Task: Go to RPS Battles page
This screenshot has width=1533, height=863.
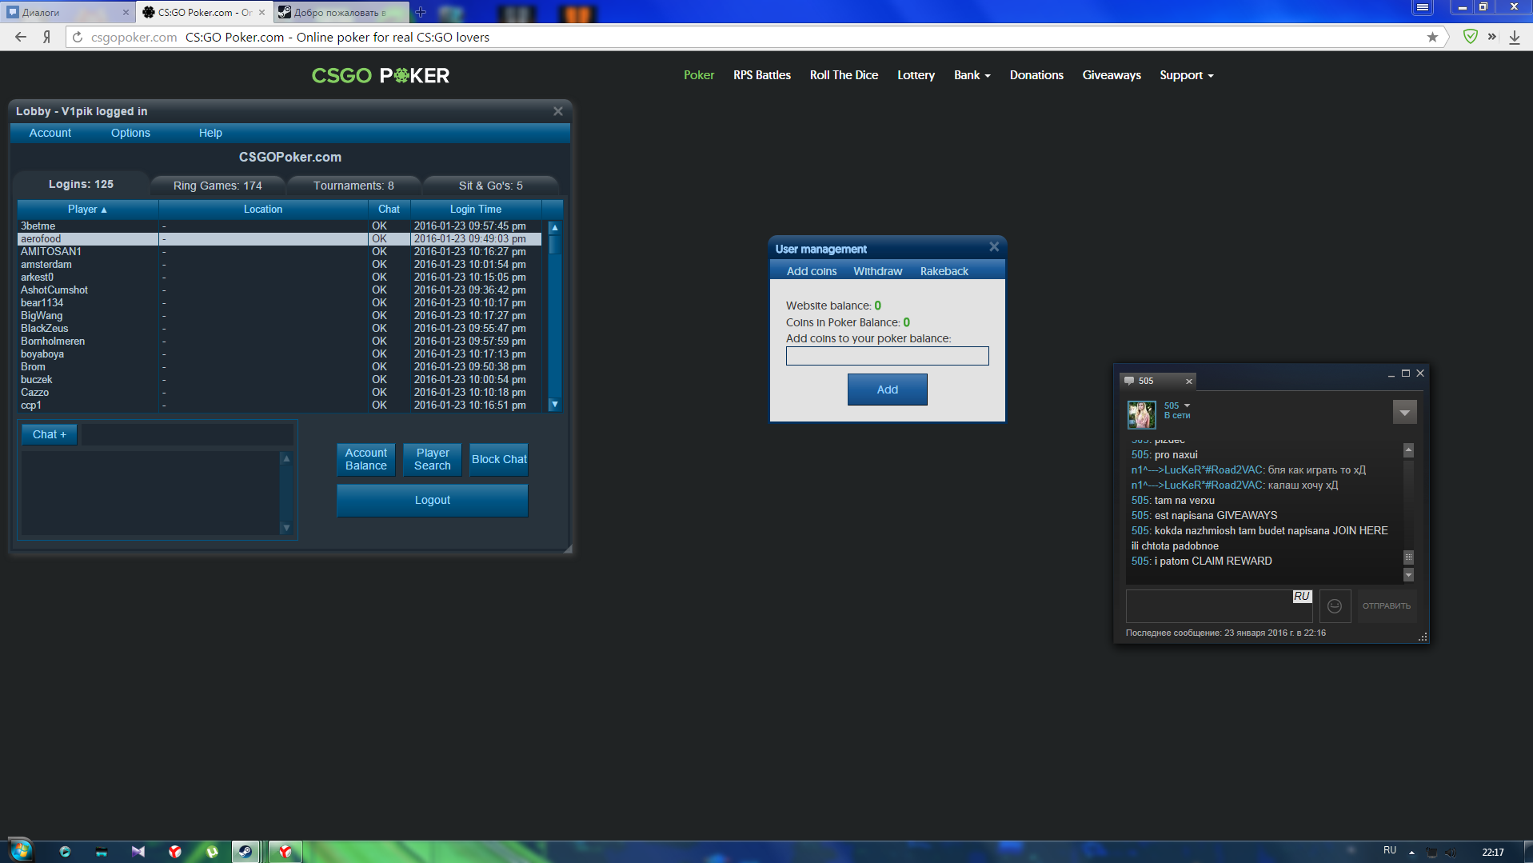Action: 762,75
